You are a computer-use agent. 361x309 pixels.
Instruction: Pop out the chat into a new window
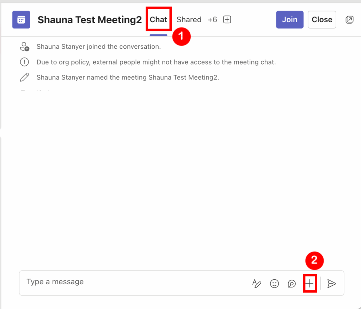pos(349,20)
